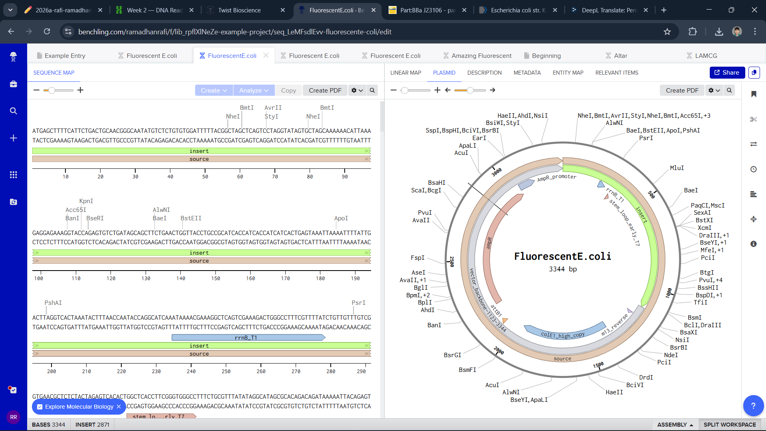Open plasmid settings gear dropdown
766x431 pixels.
pos(714,91)
